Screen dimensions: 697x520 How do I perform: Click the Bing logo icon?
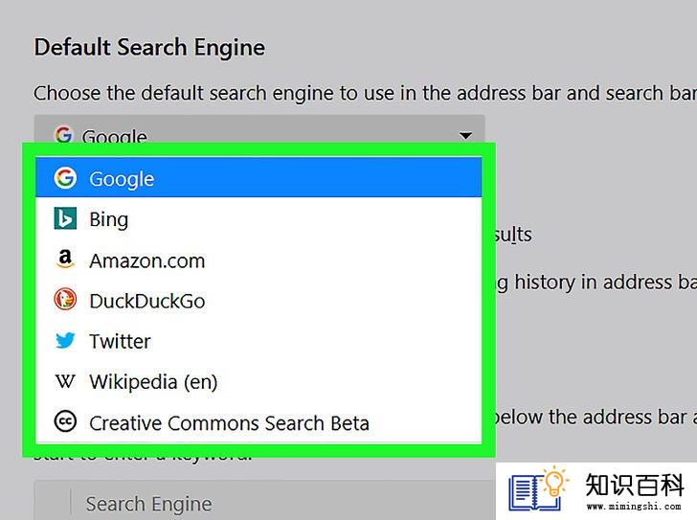tap(65, 218)
